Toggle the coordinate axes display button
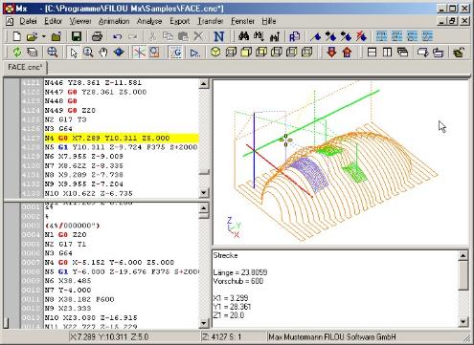This screenshot has width=474, height=345. point(140,52)
